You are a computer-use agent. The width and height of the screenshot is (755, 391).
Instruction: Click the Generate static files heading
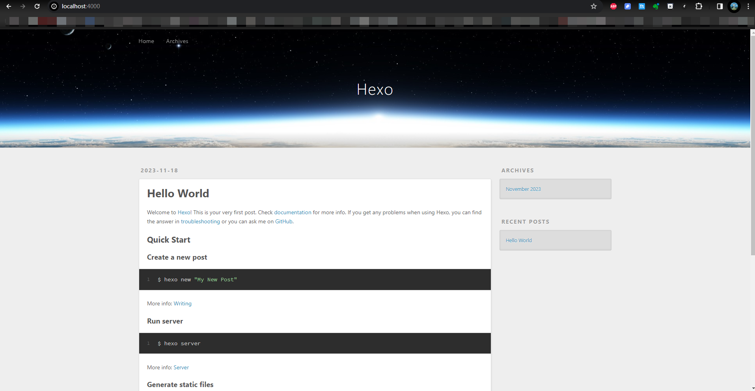click(x=180, y=385)
